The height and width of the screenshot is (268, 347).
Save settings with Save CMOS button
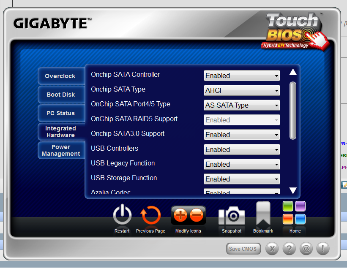tap(243, 249)
